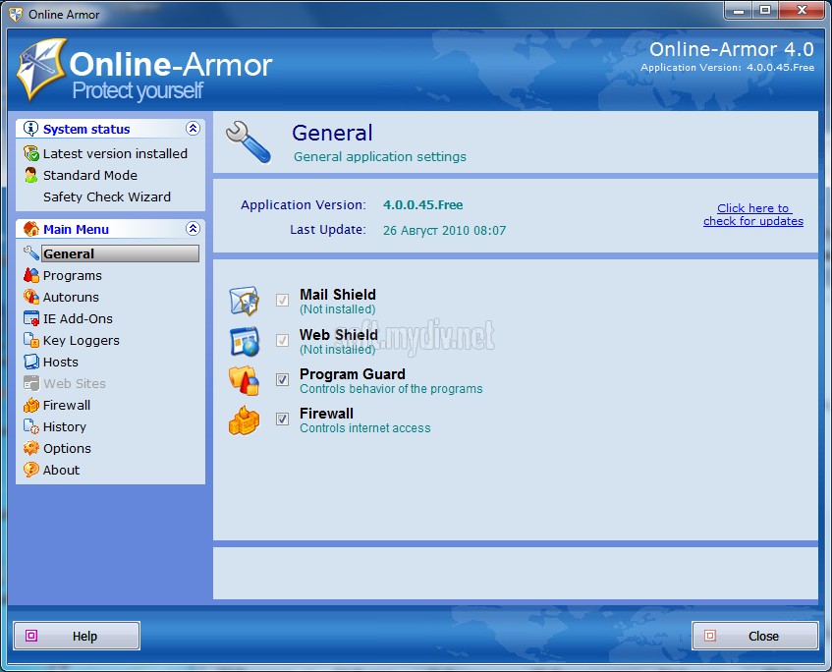Click the General wrench icon in the header
The image size is (832, 672).
point(249,141)
